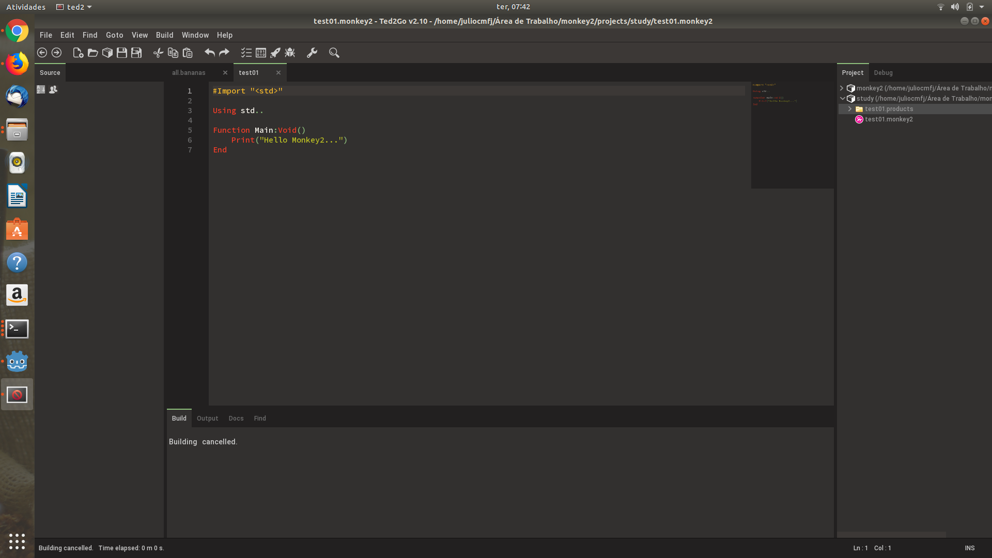Click the rocket Build and Run icon

[275, 53]
